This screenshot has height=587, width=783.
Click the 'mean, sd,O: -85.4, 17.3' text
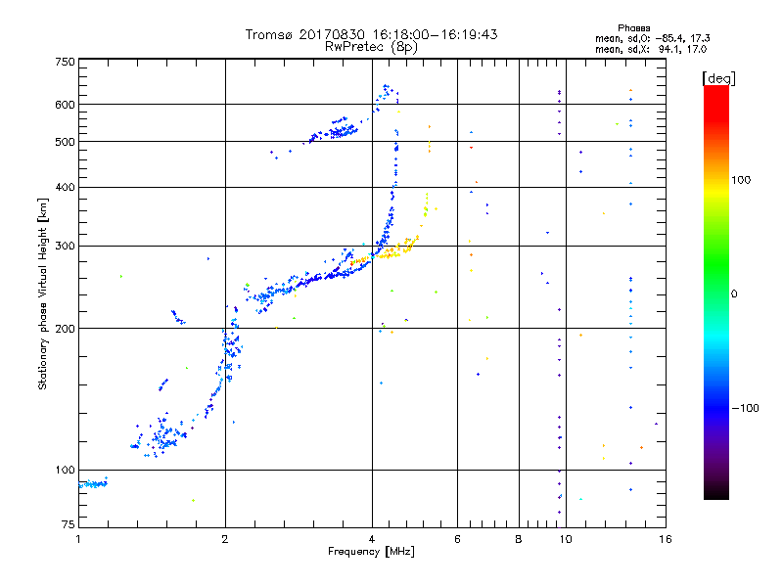click(x=653, y=38)
